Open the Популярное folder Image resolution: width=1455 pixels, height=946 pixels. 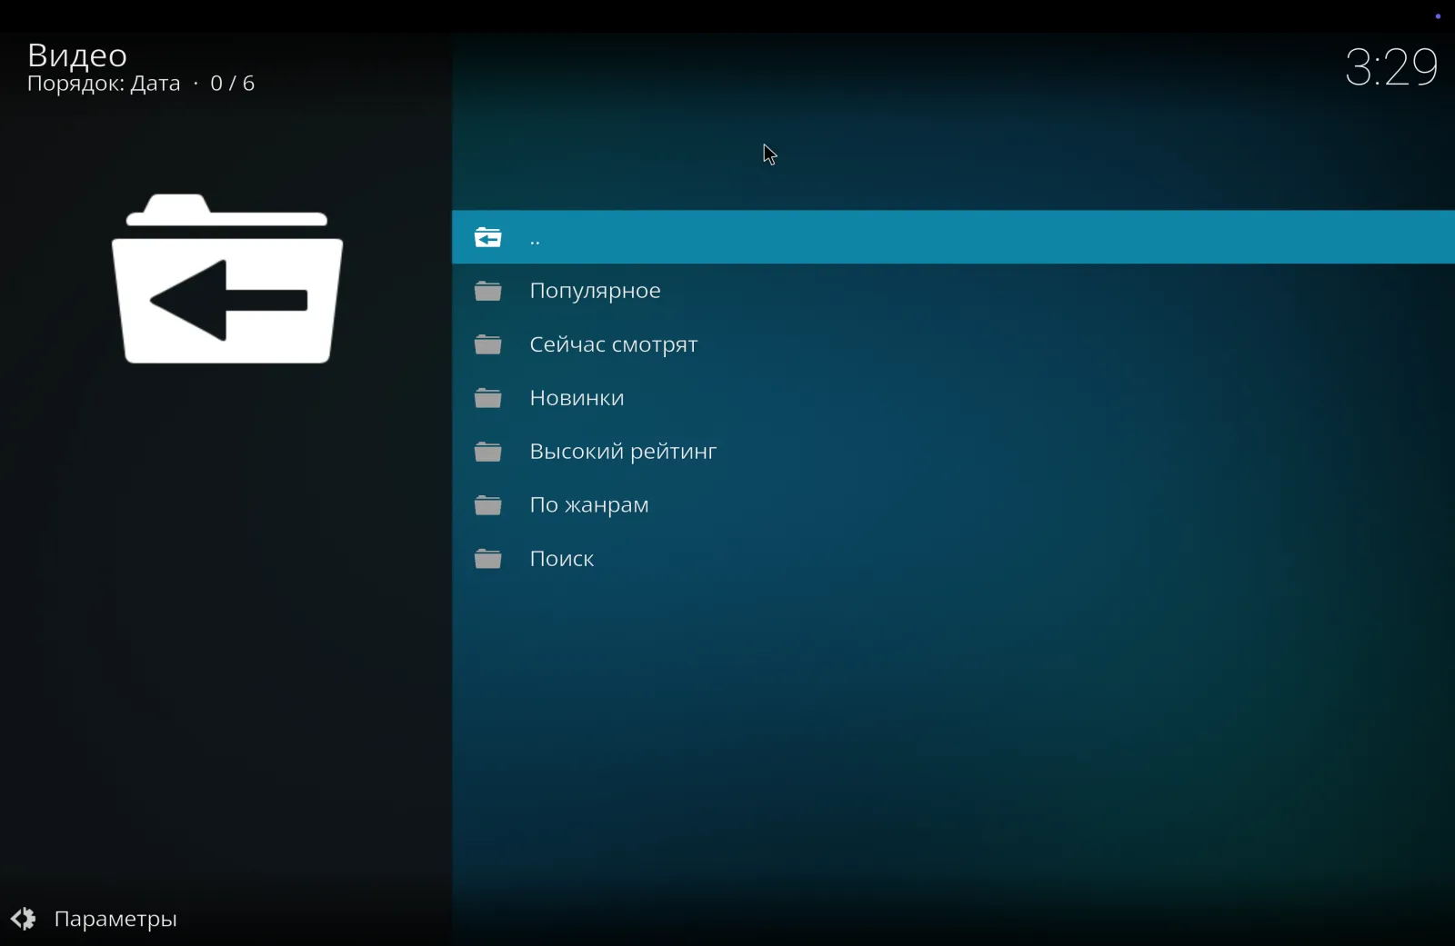click(x=953, y=291)
